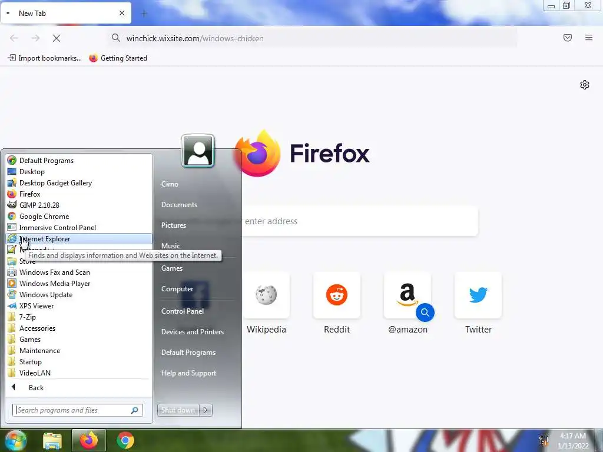Open Music from the Start menu

point(170,246)
